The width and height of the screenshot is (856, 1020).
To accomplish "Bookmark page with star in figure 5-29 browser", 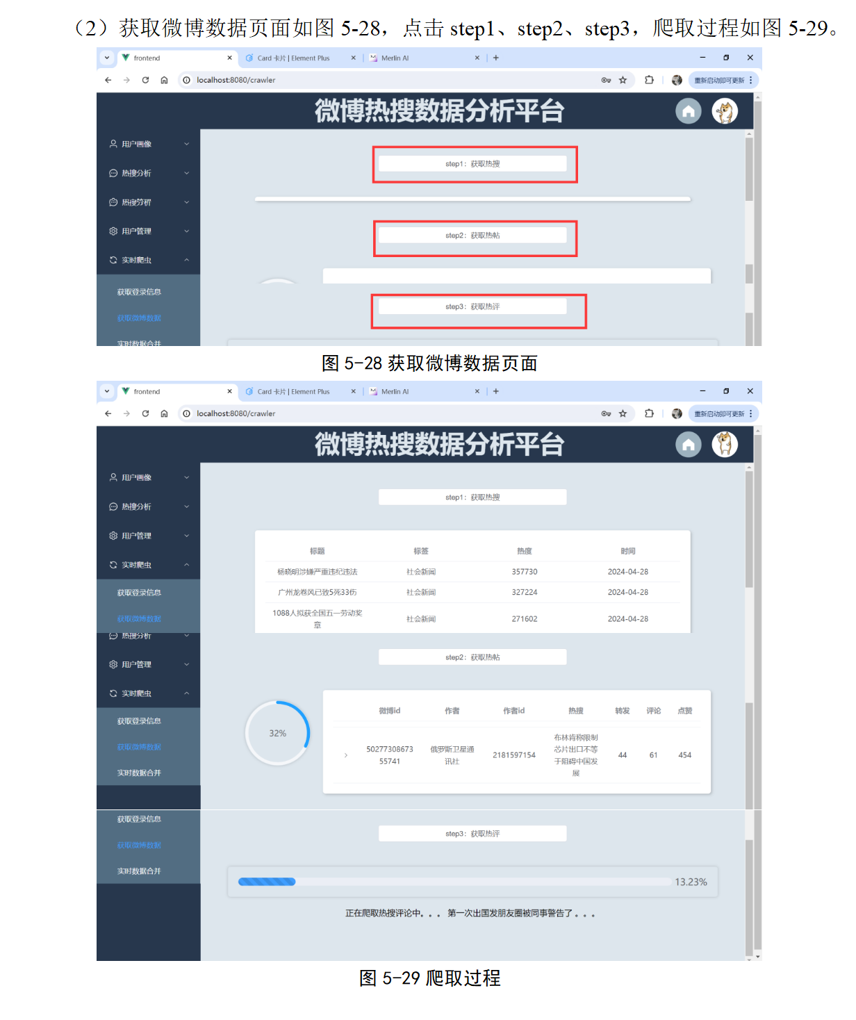I will click(623, 413).
